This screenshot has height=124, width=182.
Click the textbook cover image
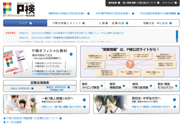point(16,61)
